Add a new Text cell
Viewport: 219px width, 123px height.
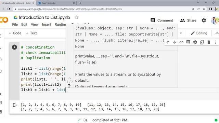point(31,33)
